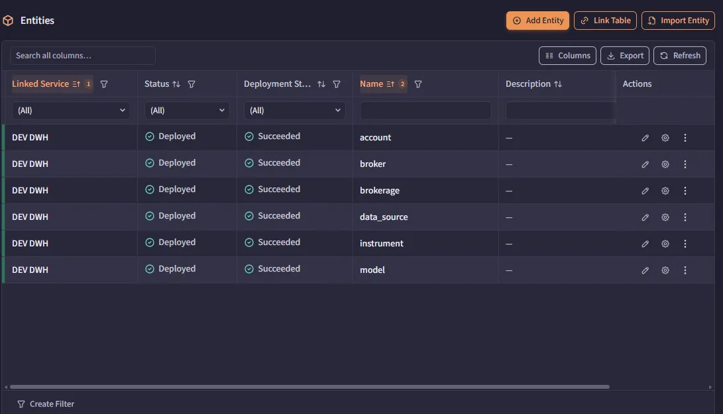The image size is (723, 414).
Task: Open more options menu for brokerage row
Action: pyautogui.click(x=685, y=191)
